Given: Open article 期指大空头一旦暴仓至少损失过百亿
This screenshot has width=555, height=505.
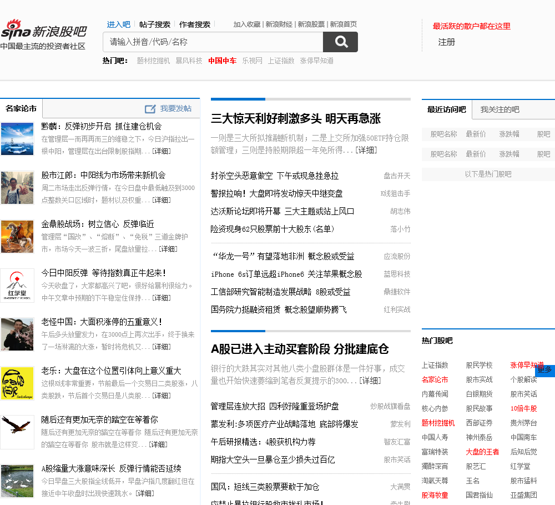Looking at the screenshot, I should click(x=273, y=459).
